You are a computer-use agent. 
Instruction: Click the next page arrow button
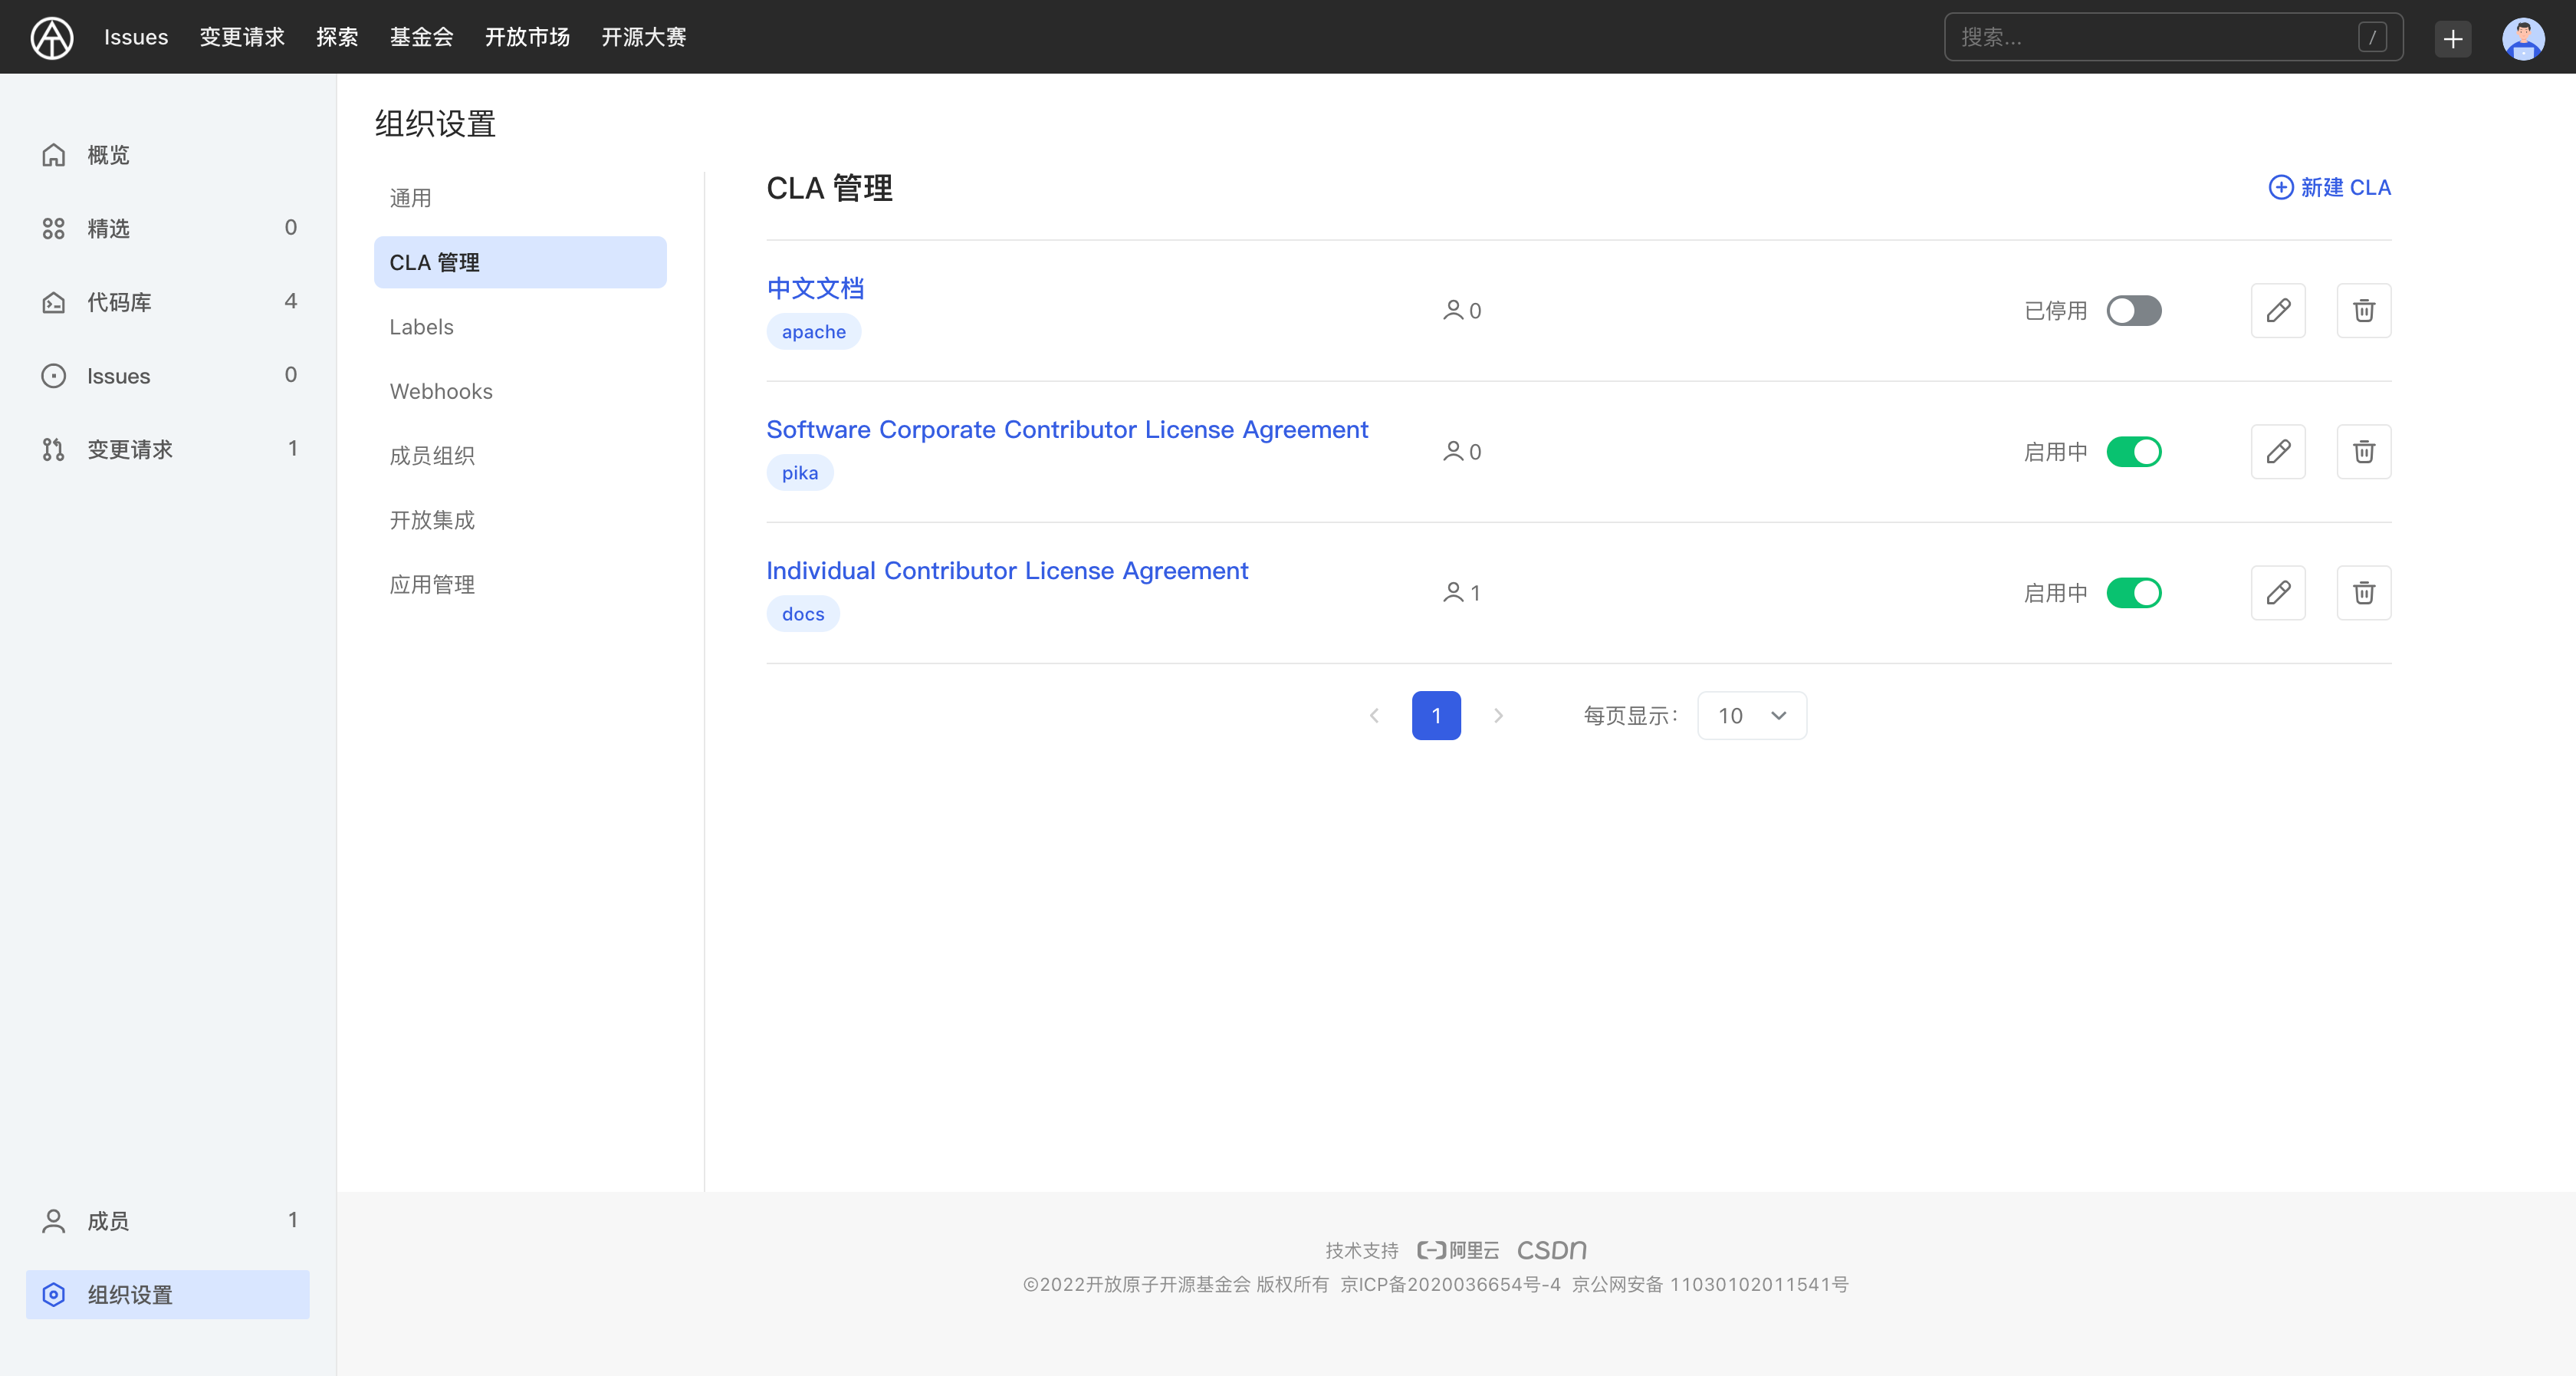point(1497,714)
